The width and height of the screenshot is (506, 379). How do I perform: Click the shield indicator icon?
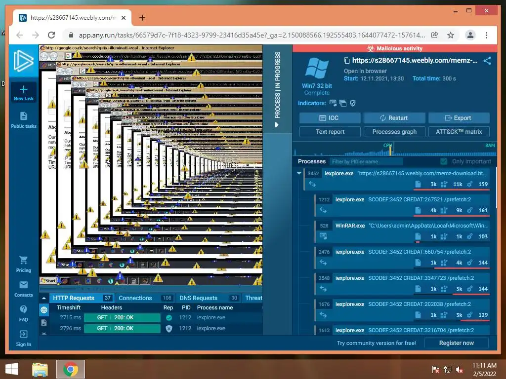pos(353,103)
